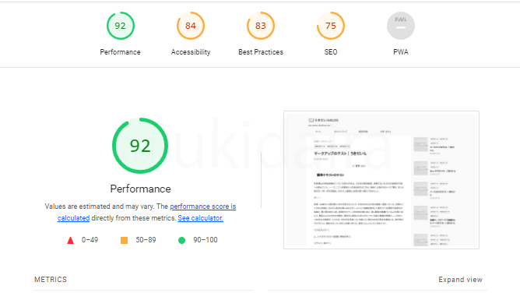
Task: Click the page screenshot thumbnail
Action: coord(381,180)
